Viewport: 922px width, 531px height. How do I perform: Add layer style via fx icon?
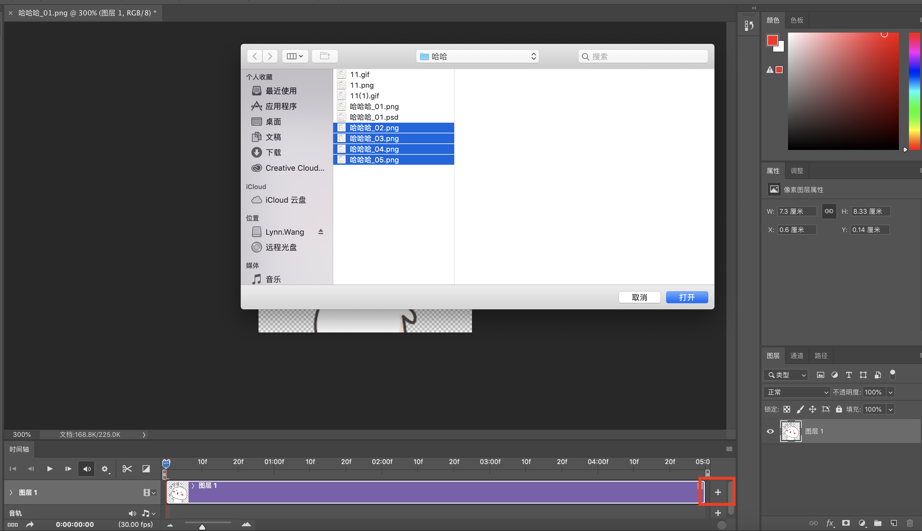point(830,523)
